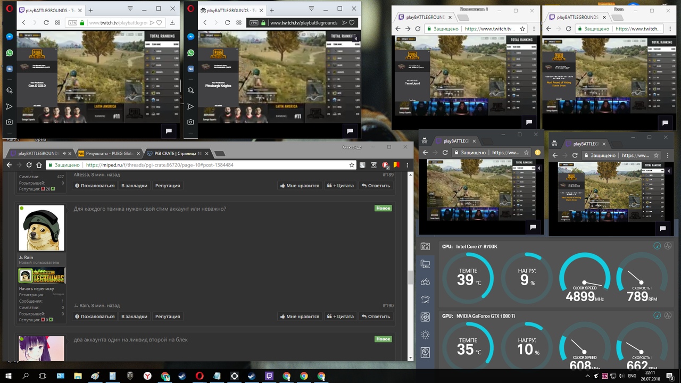Click 'Пожаловаться' under post #189
This screenshot has width=681, height=383.
(x=95, y=186)
